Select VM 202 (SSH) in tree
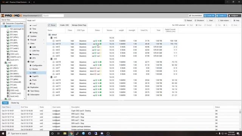This screenshot has width=242, height=136. pos(14,32)
